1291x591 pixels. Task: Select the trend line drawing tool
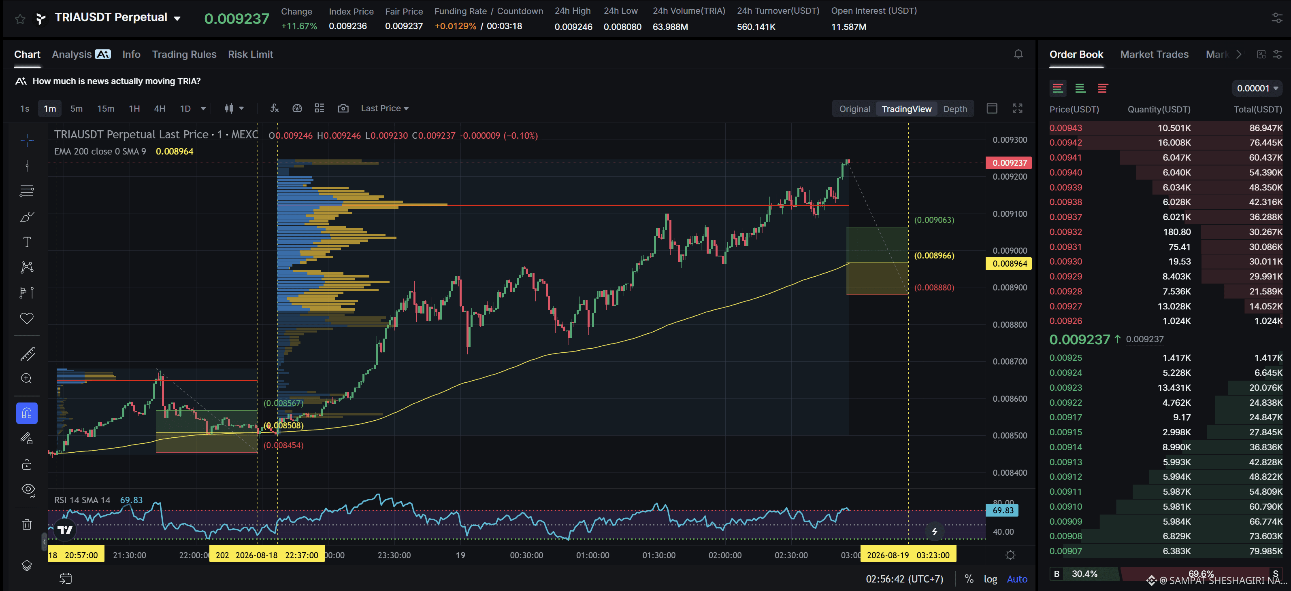click(x=27, y=165)
